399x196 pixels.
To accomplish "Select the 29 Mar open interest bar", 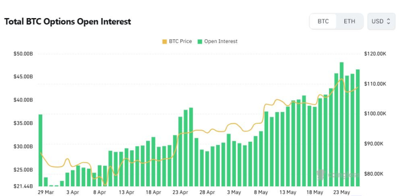I will click(40, 150).
